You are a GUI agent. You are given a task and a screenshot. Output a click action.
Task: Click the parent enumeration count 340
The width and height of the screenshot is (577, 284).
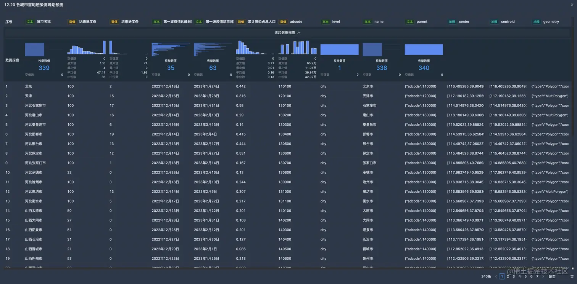424,68
